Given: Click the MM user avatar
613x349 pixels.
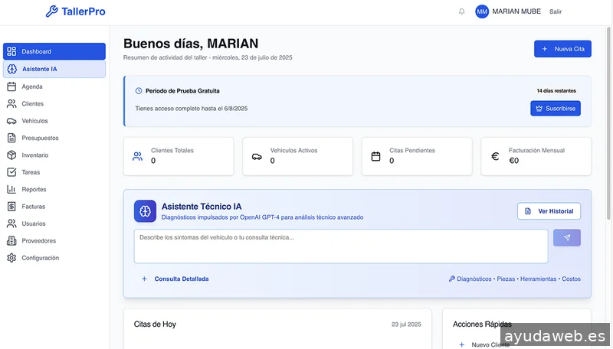Looking at the screenshot, I should (x=482, y=11).
